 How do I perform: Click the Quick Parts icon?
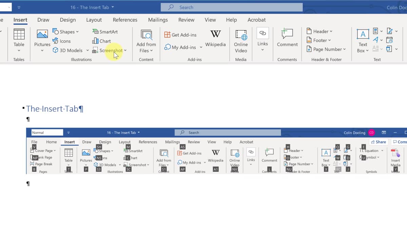point(375,31)
